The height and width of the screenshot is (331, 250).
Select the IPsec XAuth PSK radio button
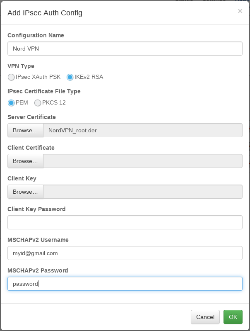pyautogui.click(x=11, y=77)
